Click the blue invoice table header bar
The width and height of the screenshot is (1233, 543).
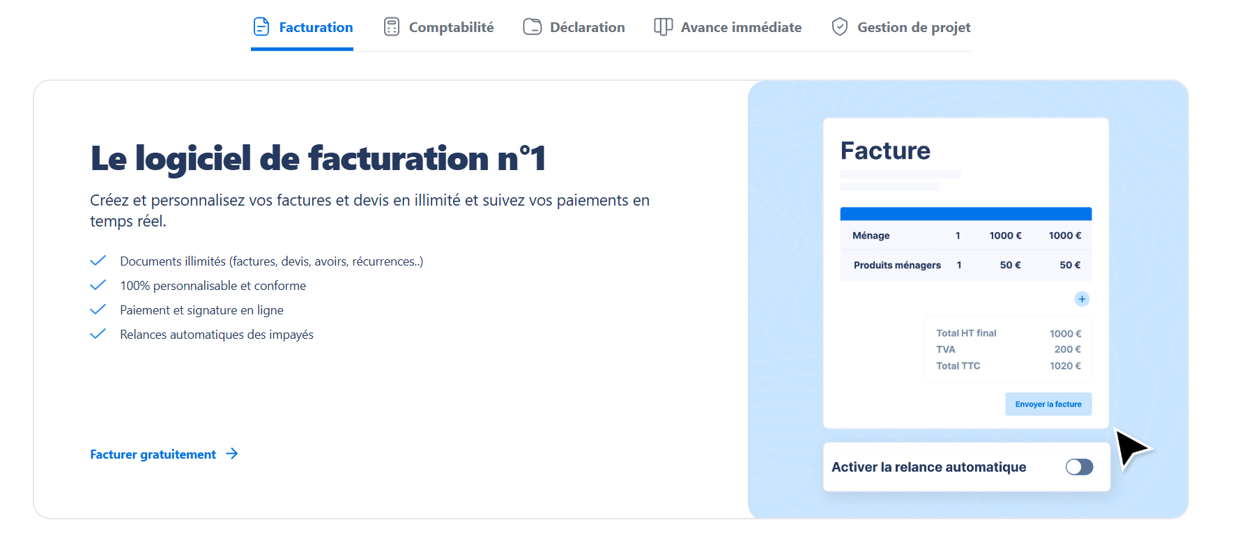(x=965, y=214)
